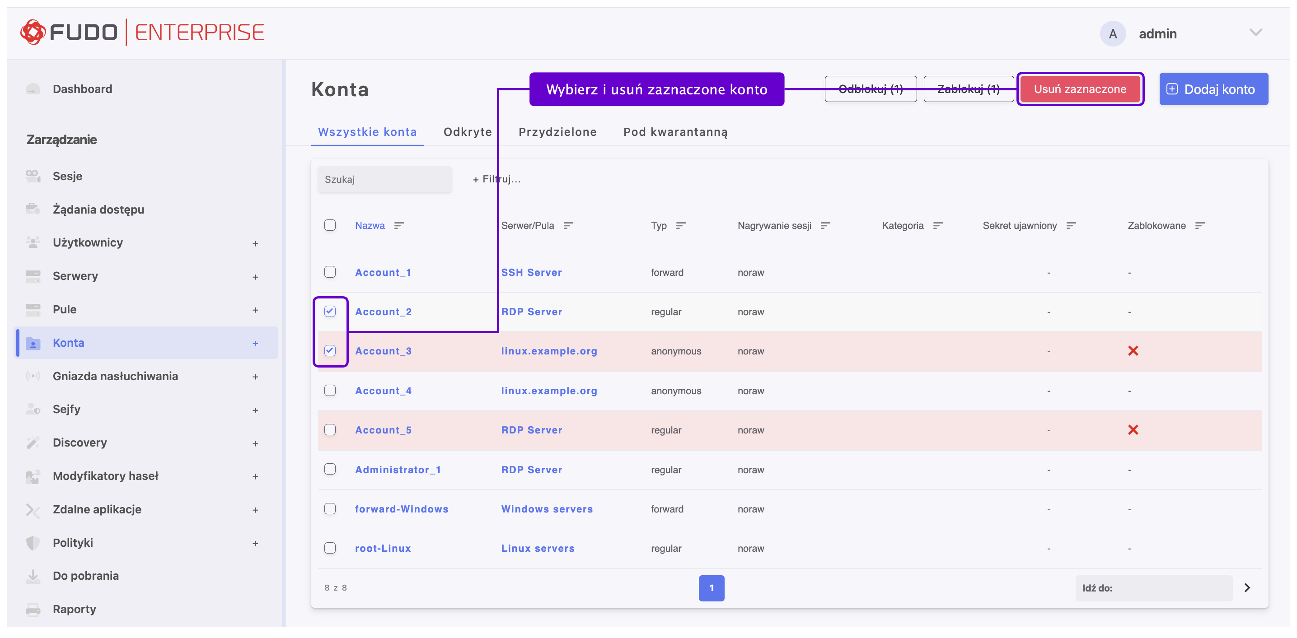Image resolution: width=1297 pixels, height=638 pixels.
Task: Check the Account_1 row checkbox
Action: click(330, 272)
